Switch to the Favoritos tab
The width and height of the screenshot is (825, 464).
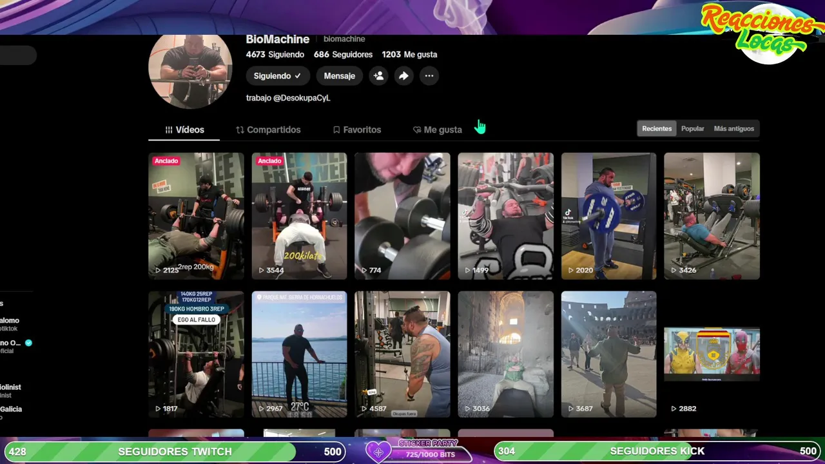[x=357, y=130]
